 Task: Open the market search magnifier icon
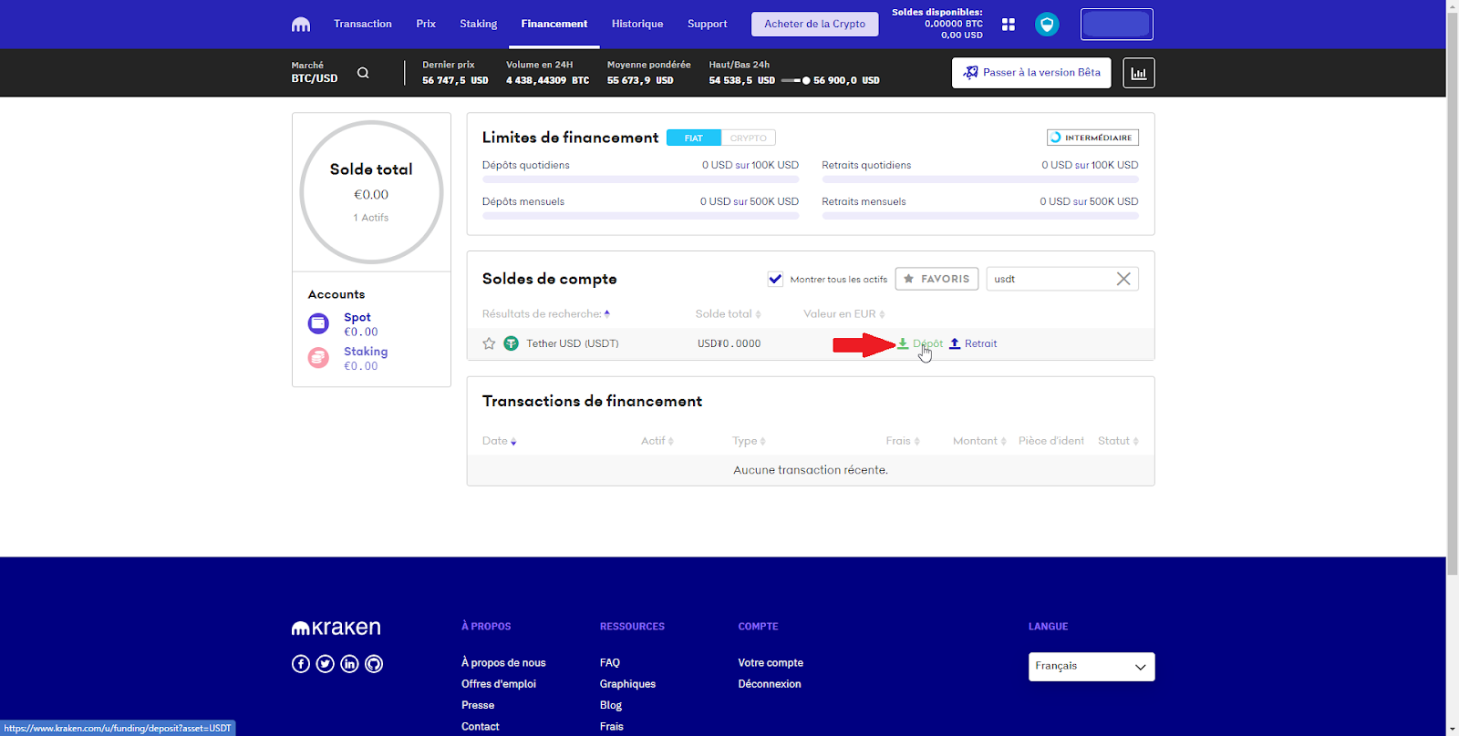click(363, 73)
